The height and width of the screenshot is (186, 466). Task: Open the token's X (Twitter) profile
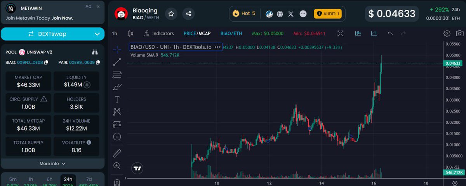tap(291, 14)
